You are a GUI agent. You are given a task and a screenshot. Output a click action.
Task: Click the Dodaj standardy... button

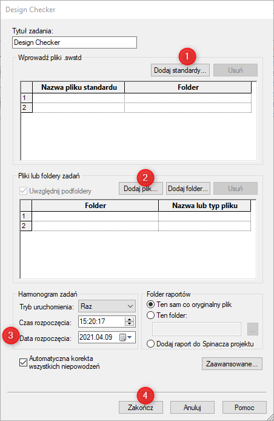180,70
